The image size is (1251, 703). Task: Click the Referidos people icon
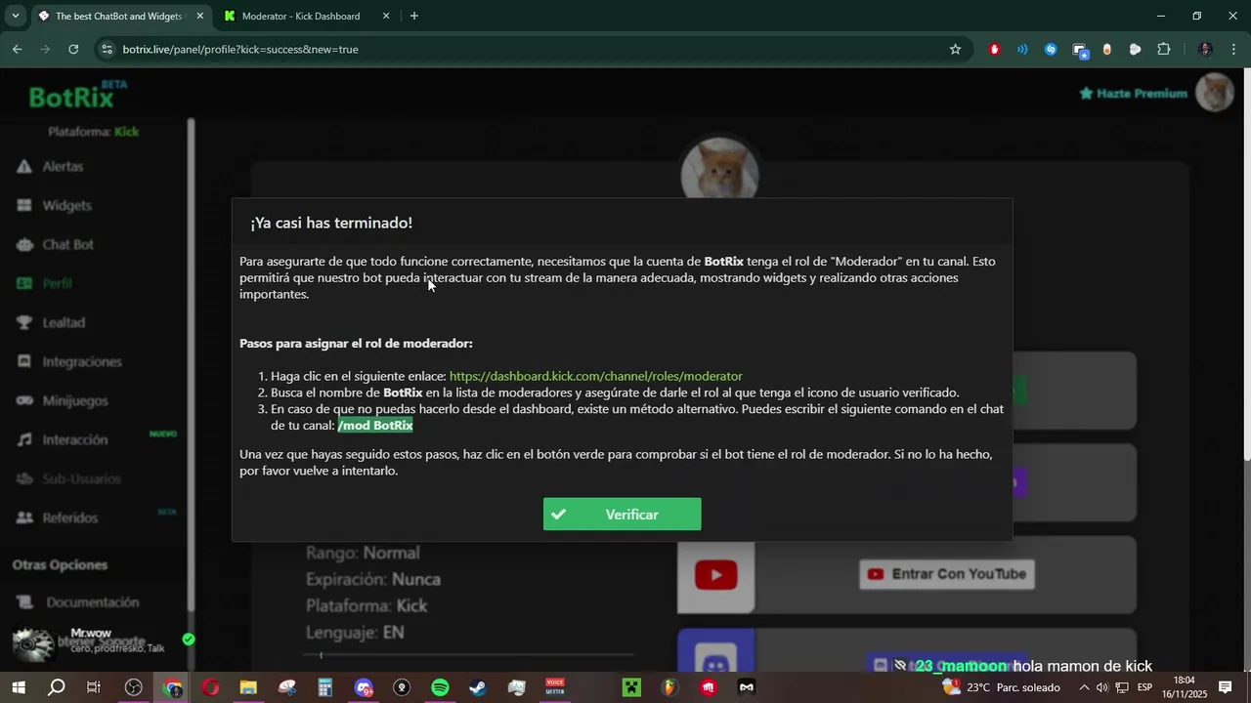(24, 518)
